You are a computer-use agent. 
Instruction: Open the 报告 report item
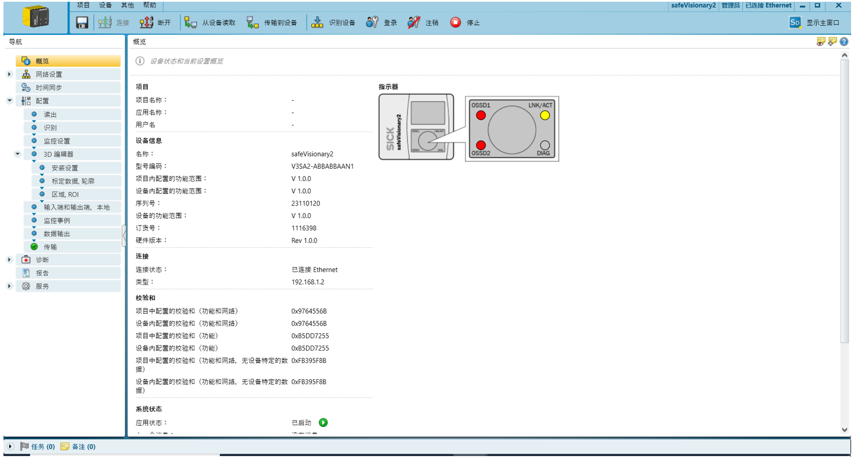(x=68, y=273)
